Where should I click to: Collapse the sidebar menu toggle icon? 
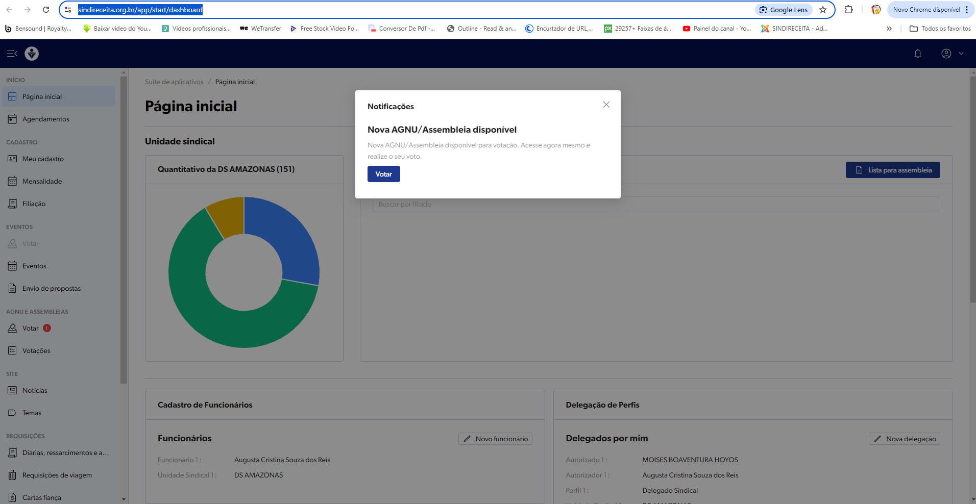pos(12,54)
